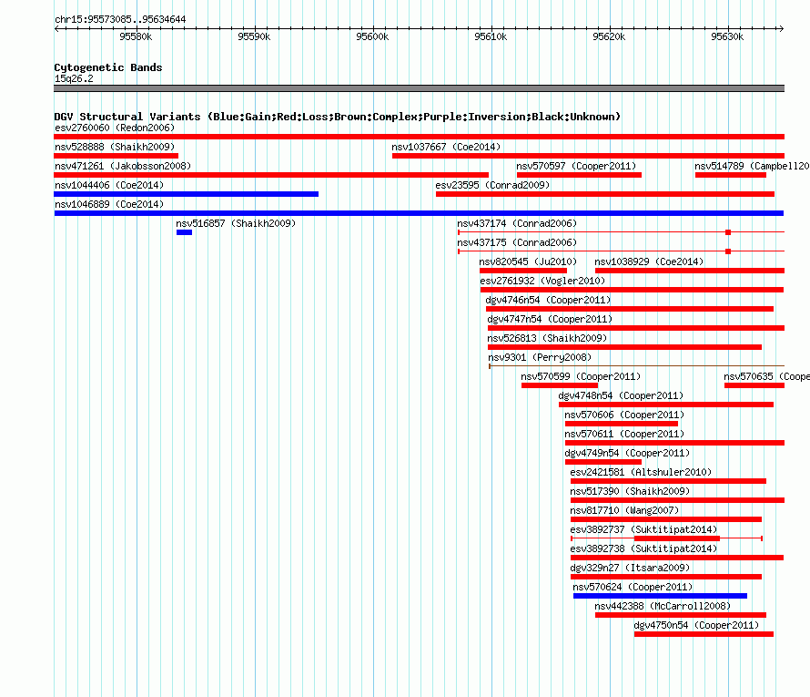810x697 pixels.
Task: Select nsv570599 (Cooper2011) label
Action: 581,376
